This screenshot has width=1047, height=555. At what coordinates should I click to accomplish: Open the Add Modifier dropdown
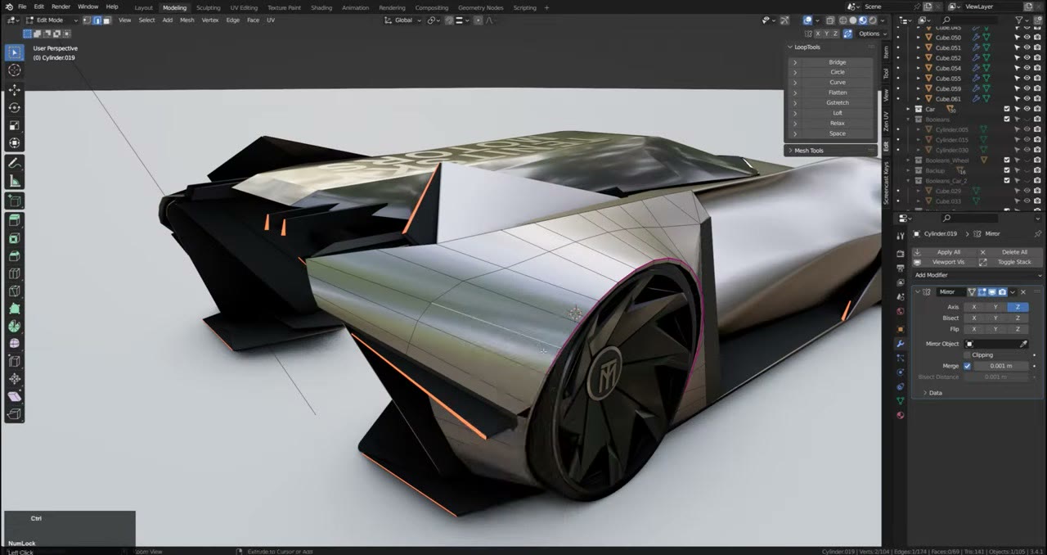pos(977,275)
